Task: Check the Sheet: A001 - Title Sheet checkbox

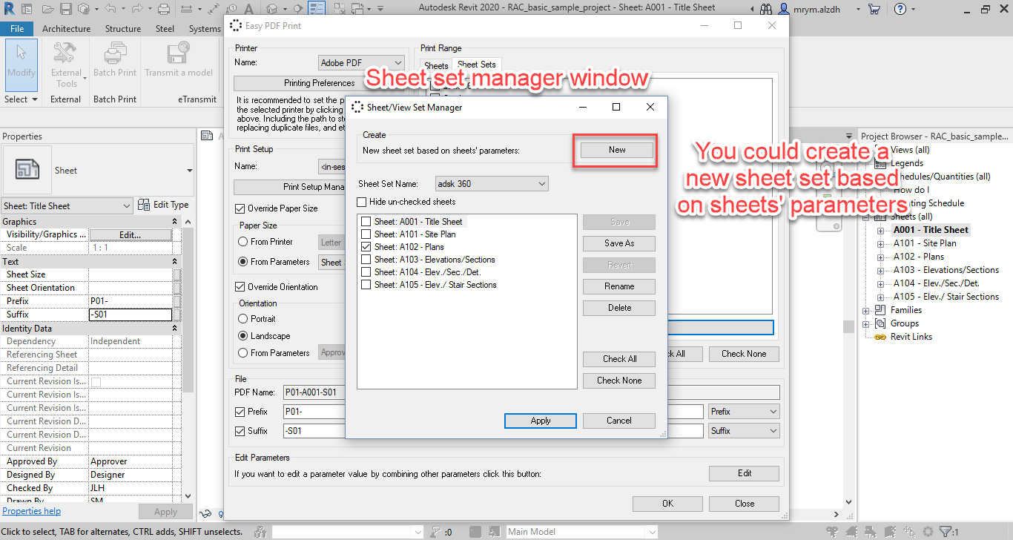Action: pos(366,222)
